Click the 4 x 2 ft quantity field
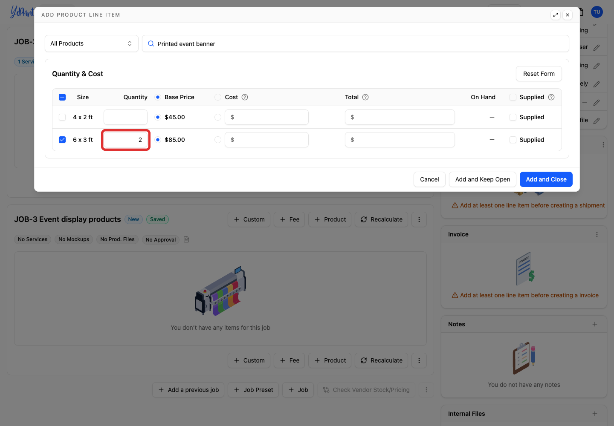The width and height of the screenshot is (614, 426). pos(125,117)
